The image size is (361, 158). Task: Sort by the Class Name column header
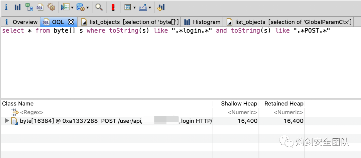(x=107, y=104)
